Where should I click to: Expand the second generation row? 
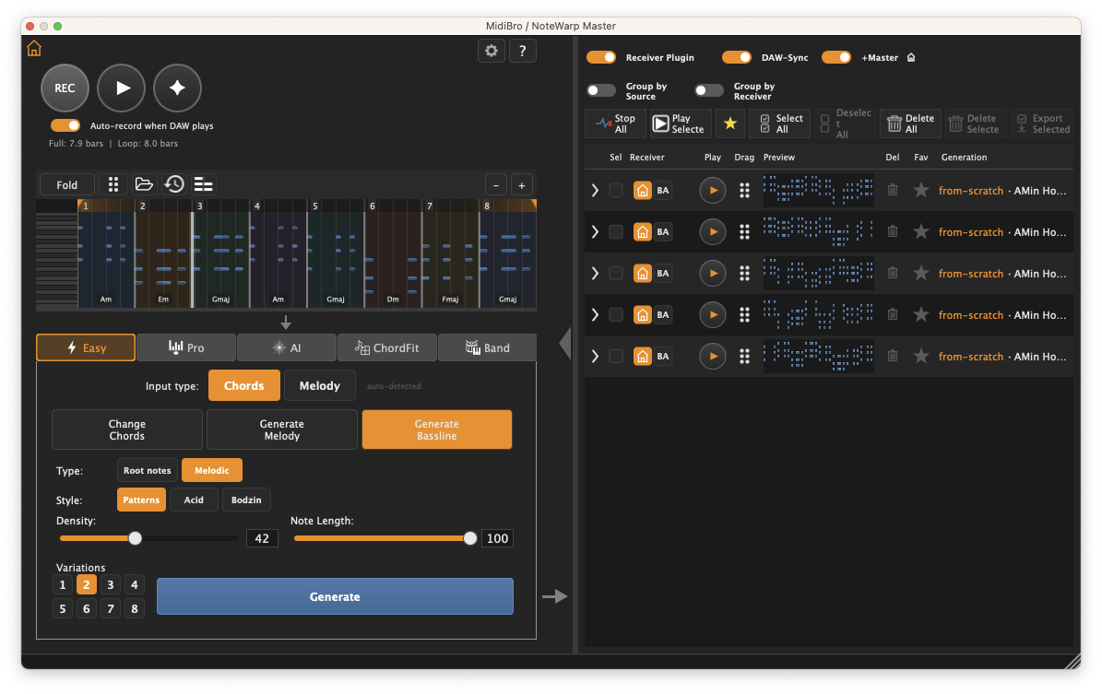coord(596,232)
